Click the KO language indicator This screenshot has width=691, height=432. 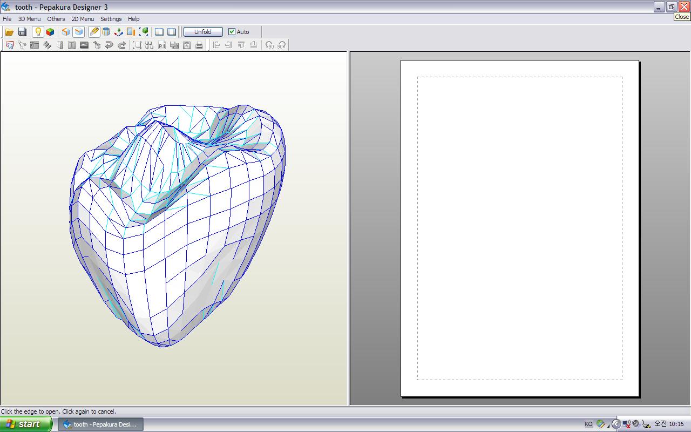coord(588,424)
